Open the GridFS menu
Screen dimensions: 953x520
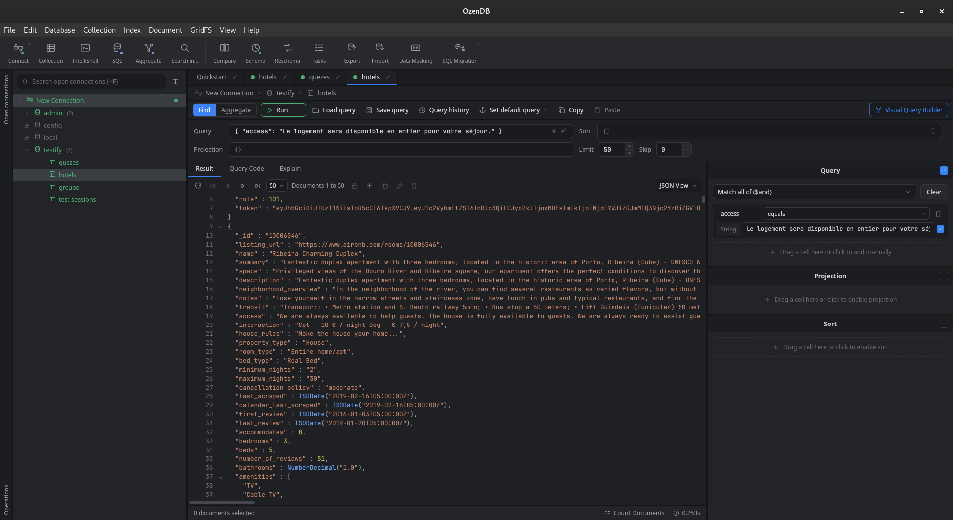click(201, 30)
